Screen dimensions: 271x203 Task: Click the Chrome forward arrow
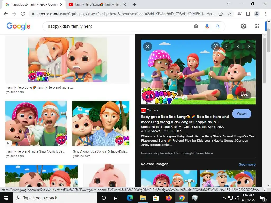pos(14,14)
